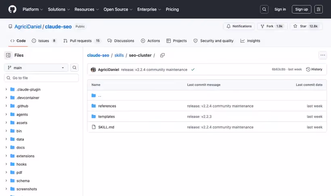The image size is (331, 196).
Task: Fork the repository
Action: 272,26
